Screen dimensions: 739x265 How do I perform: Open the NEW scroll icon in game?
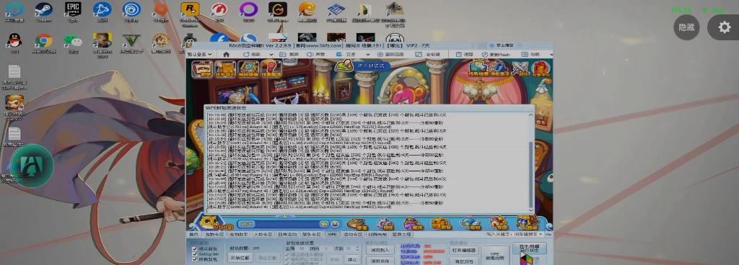[x=203, y=68]
